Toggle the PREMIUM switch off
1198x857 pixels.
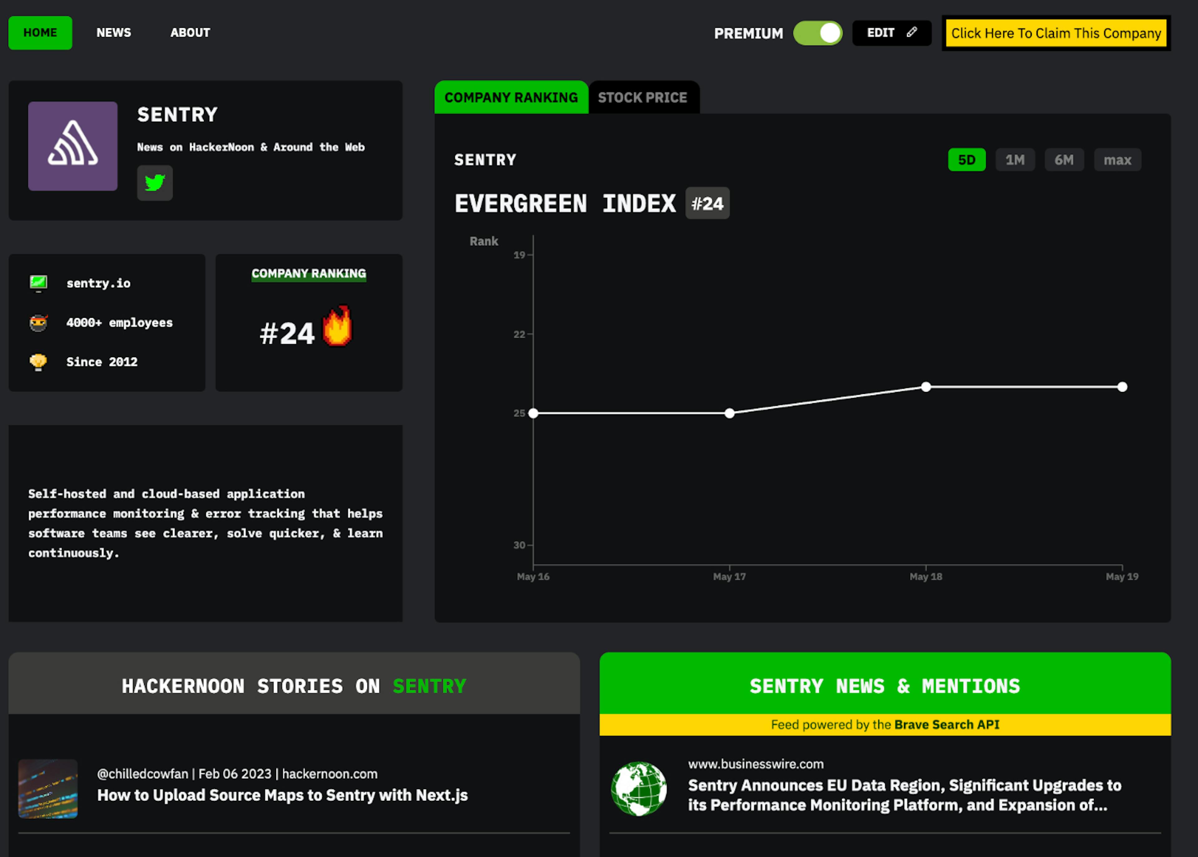[x=817, y=33]
